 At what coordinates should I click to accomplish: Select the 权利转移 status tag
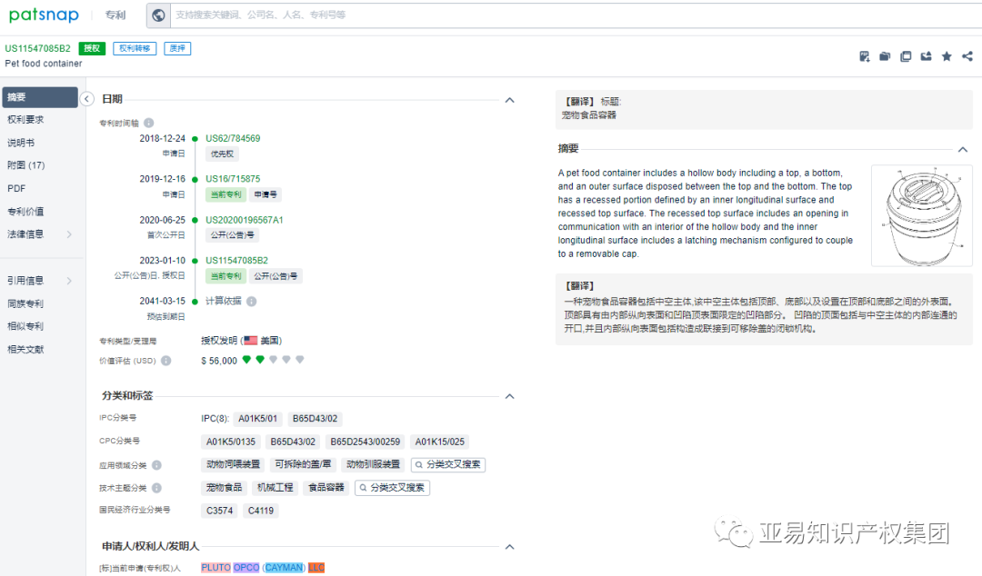[135, 48]
